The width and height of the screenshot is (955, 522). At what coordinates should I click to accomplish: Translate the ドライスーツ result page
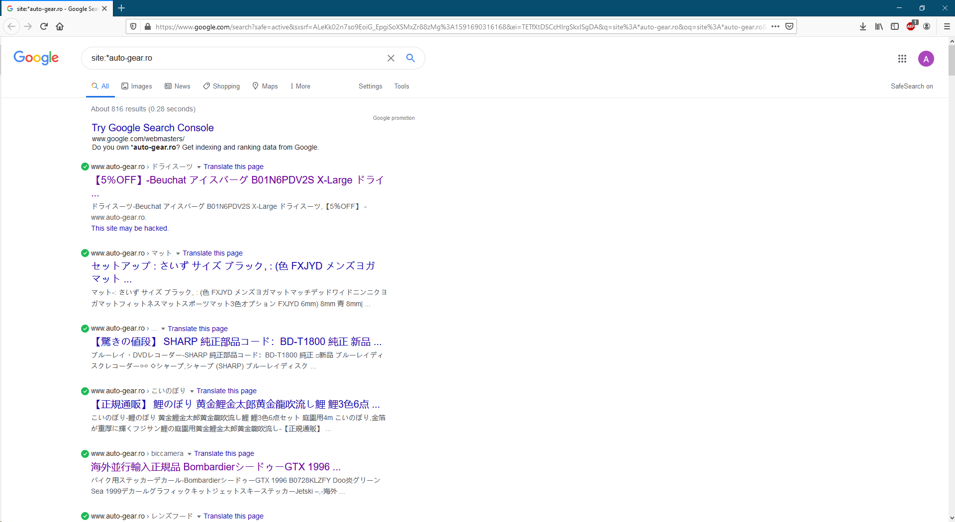coord(233,167)
